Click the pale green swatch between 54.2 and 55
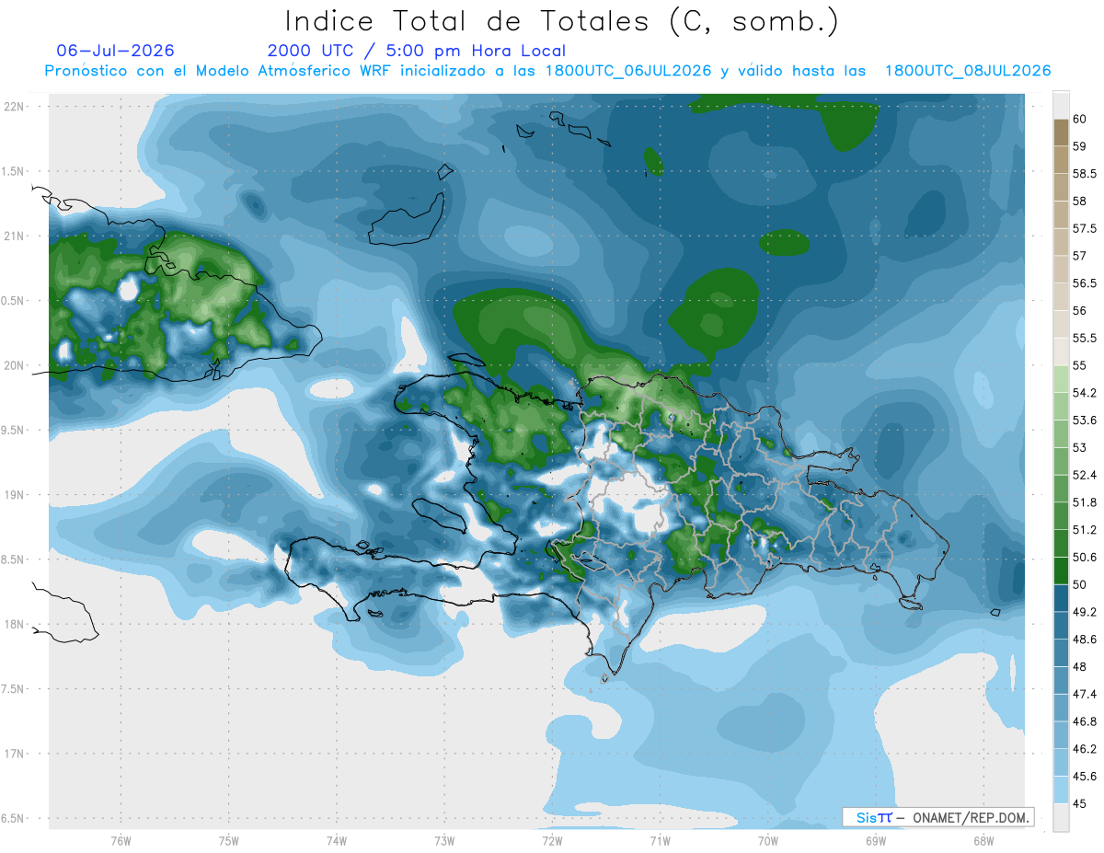 1061,379
